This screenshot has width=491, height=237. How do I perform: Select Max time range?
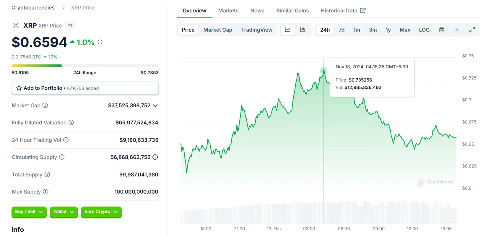pos(405,30)
